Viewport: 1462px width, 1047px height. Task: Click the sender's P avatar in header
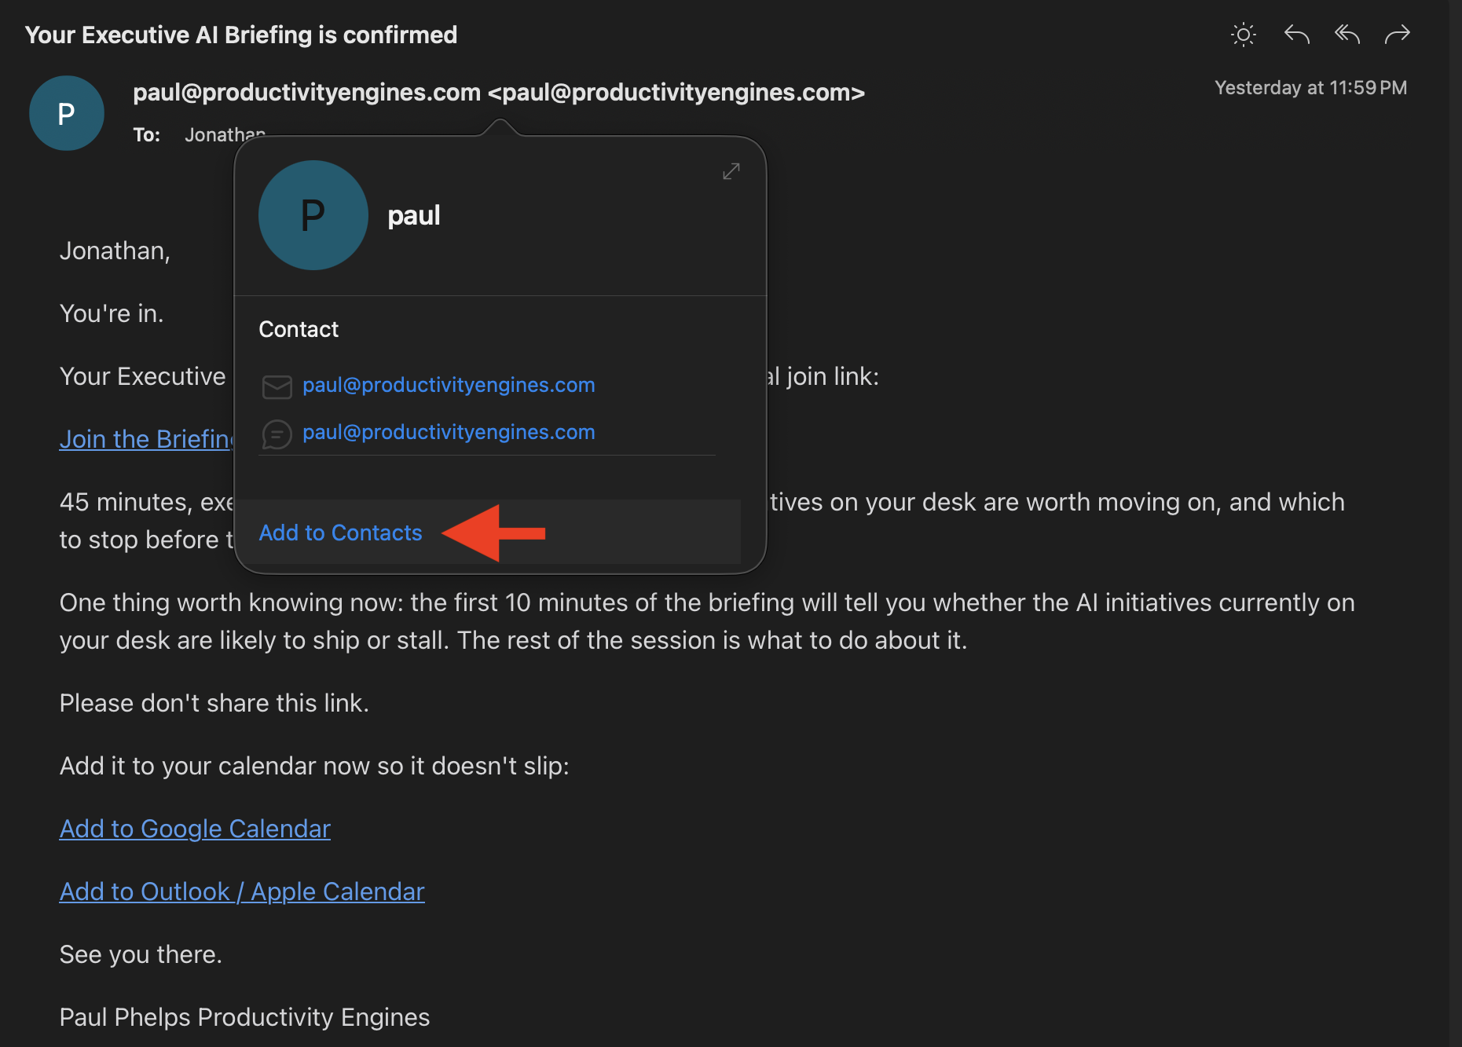67,113
